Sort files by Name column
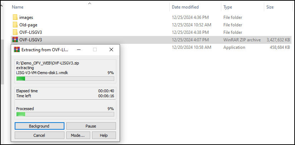295x145 pixels. (x=18, y=7)
